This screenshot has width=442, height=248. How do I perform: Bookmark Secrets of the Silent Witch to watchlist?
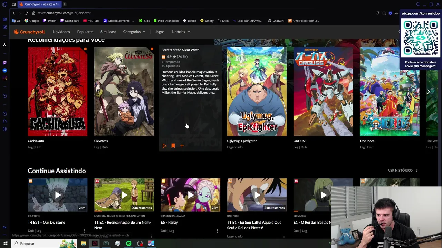click(x=173, y=146)
